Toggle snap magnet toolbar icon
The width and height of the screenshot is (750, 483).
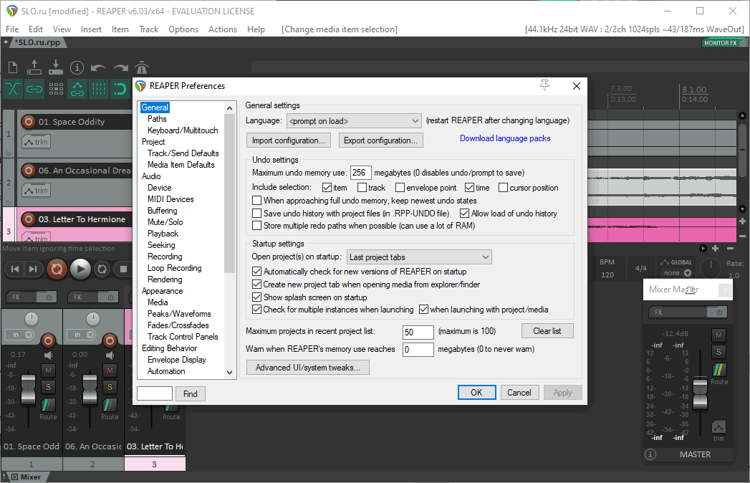coord(120,89)
